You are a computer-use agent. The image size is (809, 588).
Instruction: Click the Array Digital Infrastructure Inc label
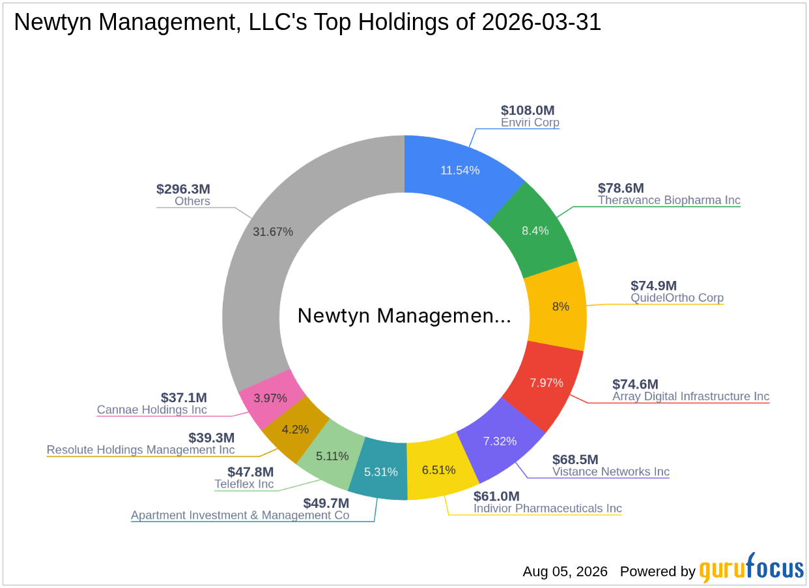tap(690, 396)
